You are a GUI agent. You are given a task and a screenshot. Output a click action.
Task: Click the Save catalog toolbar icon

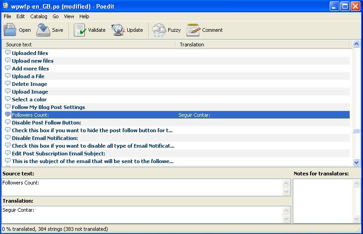point(43,30)
